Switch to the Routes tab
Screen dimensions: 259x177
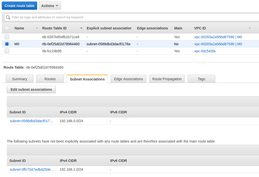(x=50, y=79)
